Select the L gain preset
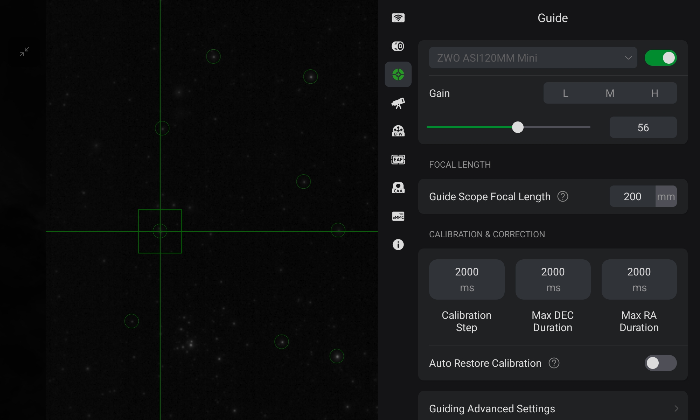 click(565, 93)
